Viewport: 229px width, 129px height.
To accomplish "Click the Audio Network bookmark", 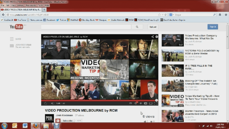I will (x=116, y=20).
